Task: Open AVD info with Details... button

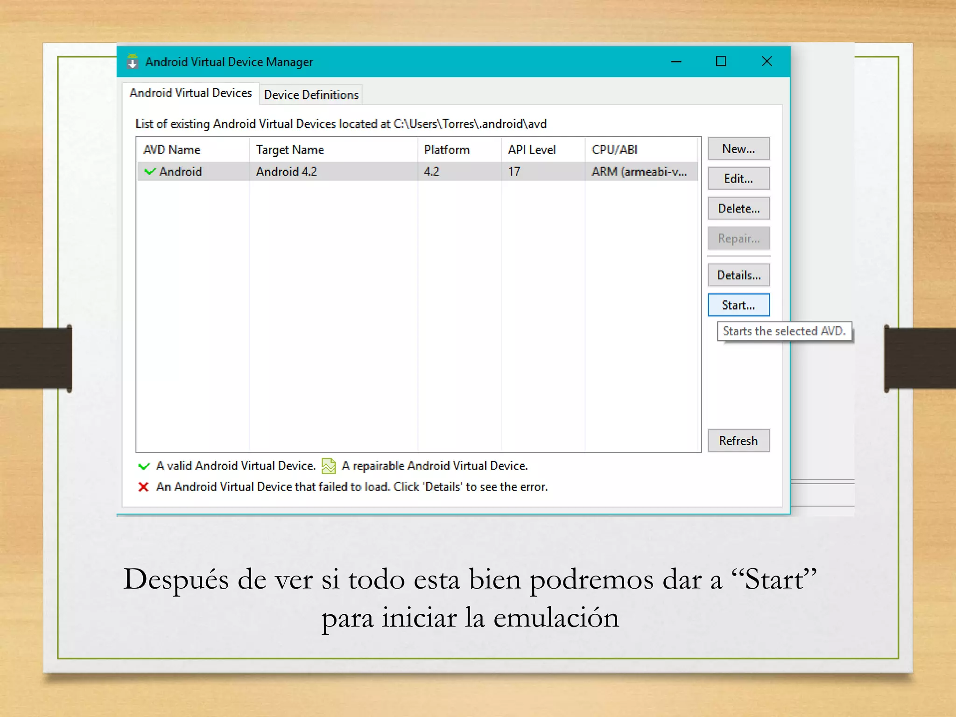Action: pos(738,275)
